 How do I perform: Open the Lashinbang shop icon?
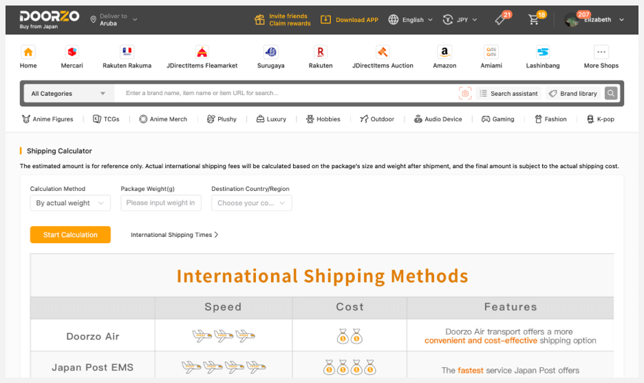tap(543, 52)
